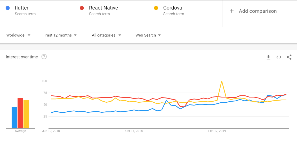Click the Cordova spike peak at 100

pyautogui.click(x=221, y=81)
